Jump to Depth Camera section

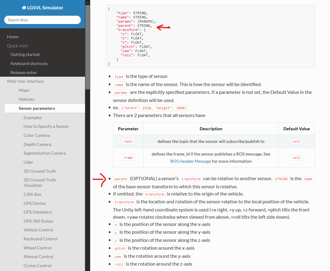(37, 144)
